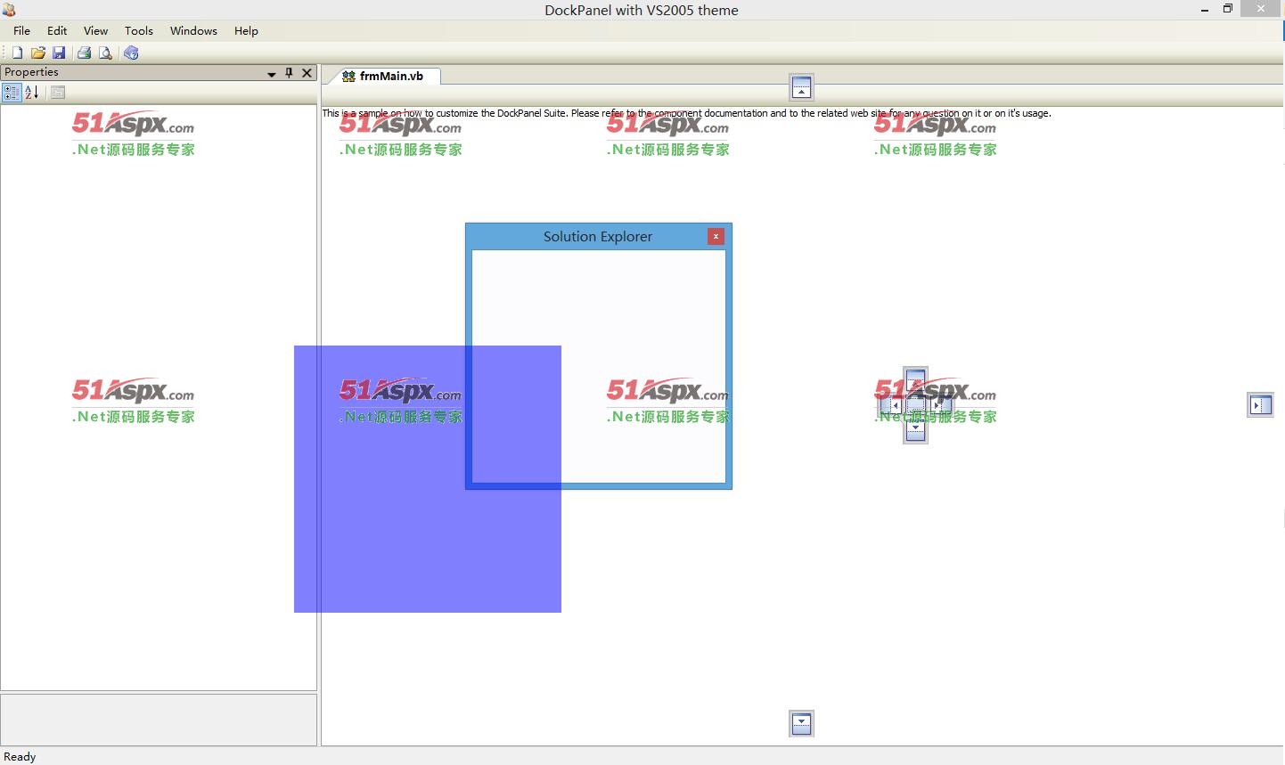The height and width of the screenshot is (765, 1285).
Task: Open the Windows menu
Action: pos(193,30)
